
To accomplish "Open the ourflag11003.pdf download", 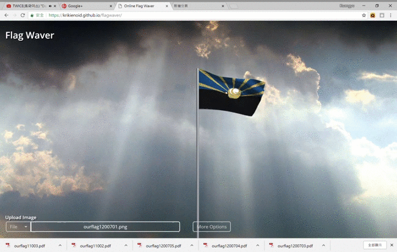I will point(29,246).
